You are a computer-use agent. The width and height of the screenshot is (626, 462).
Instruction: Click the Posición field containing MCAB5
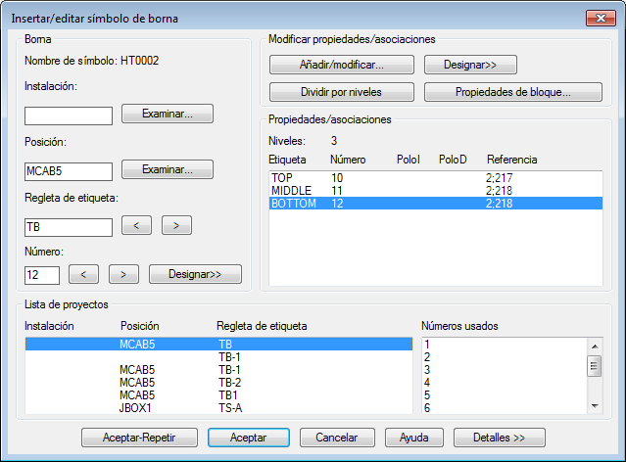[69, 171]
